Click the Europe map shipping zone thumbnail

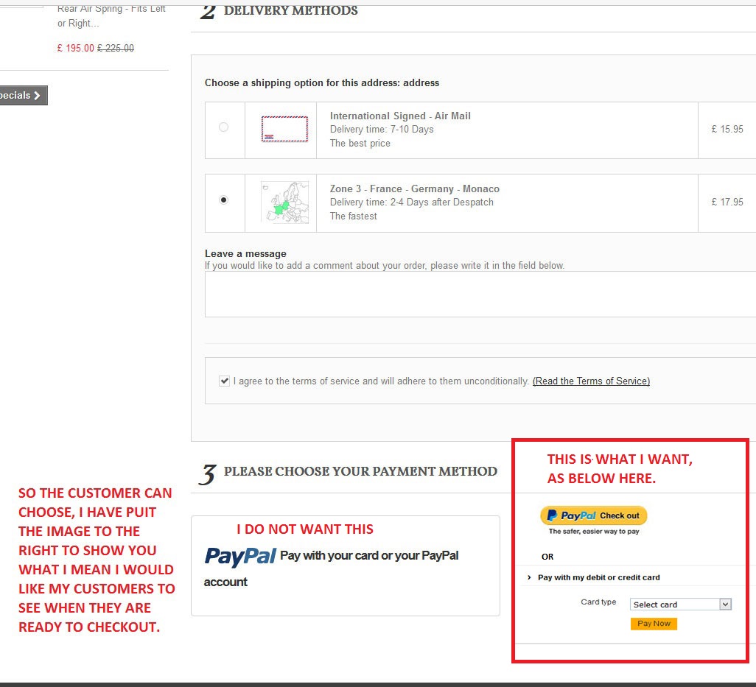click(284, 202)
